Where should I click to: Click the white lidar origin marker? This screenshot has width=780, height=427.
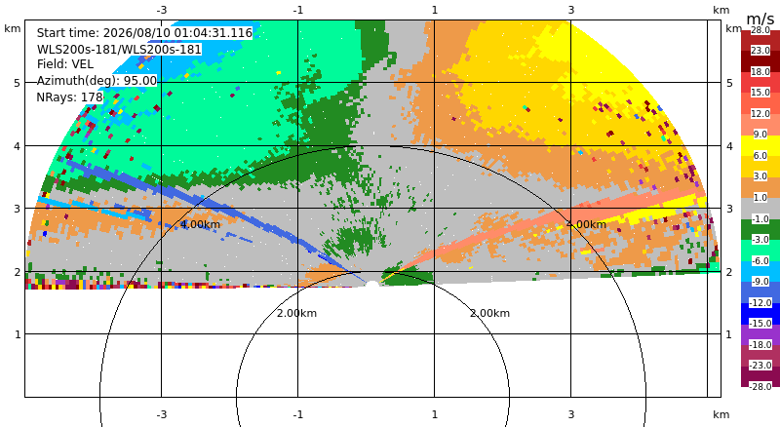coord(372,284)
